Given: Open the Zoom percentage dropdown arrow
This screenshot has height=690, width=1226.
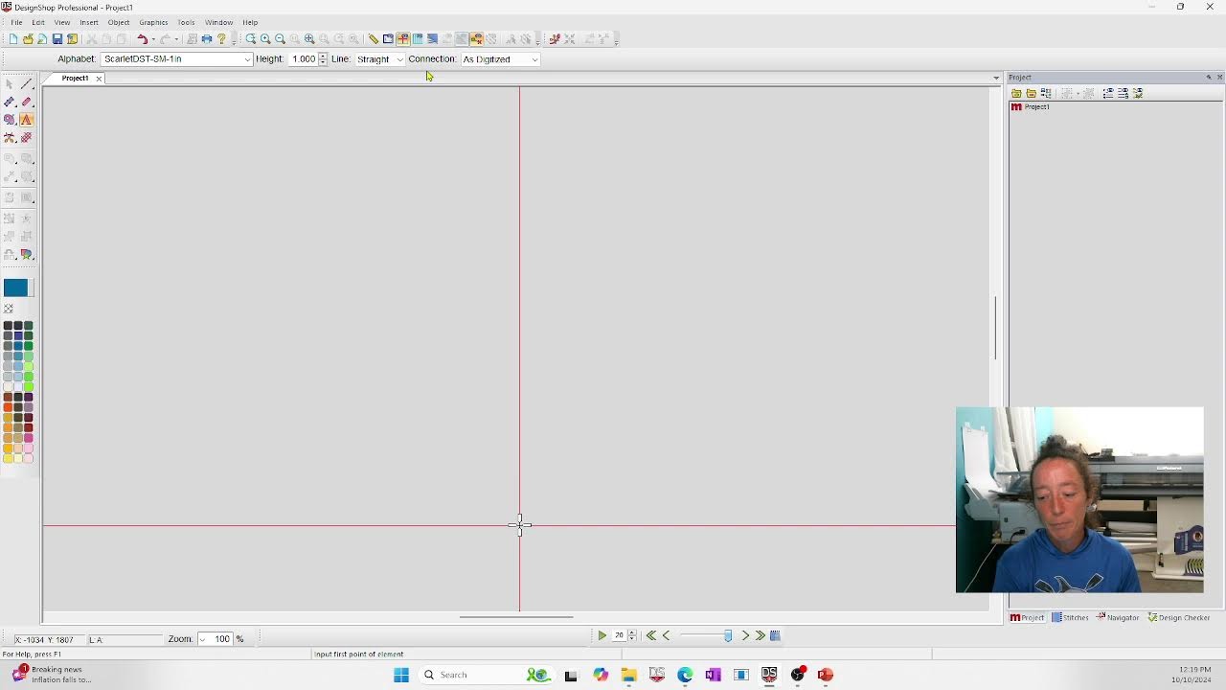Looking at the screenshot, I should click(203, 639).
